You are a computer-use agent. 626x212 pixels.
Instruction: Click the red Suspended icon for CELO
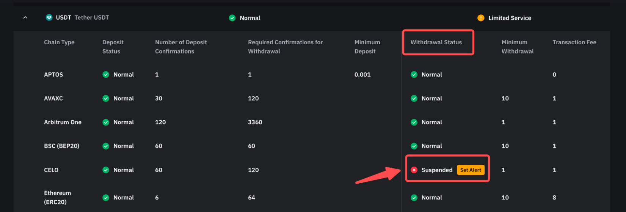point(414,170)
